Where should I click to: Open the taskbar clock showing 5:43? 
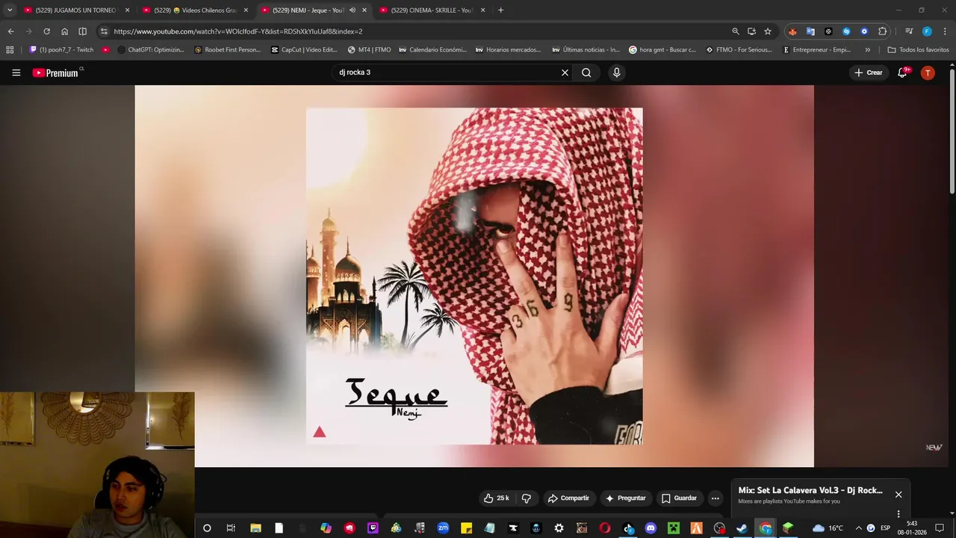[911, 528]
